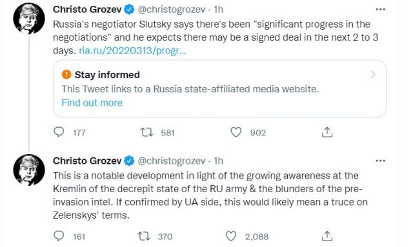Reply to the first tweet about Slutsky

point(59,132)
